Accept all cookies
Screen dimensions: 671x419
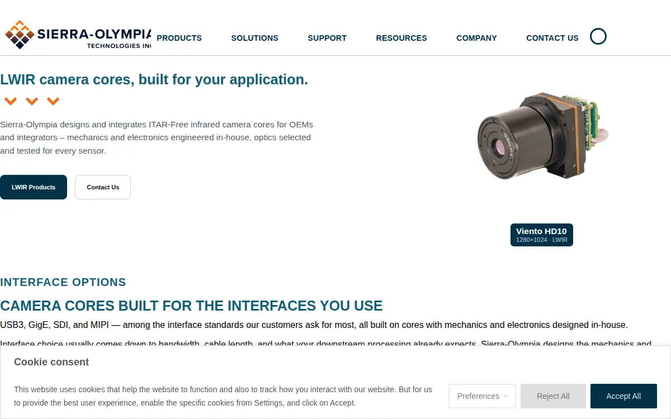pos(623,396)
